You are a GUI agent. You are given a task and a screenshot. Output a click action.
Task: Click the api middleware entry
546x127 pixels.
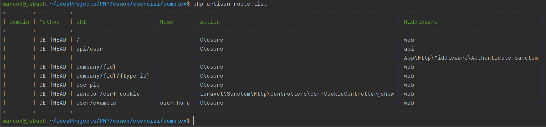(x=409, y=49)
